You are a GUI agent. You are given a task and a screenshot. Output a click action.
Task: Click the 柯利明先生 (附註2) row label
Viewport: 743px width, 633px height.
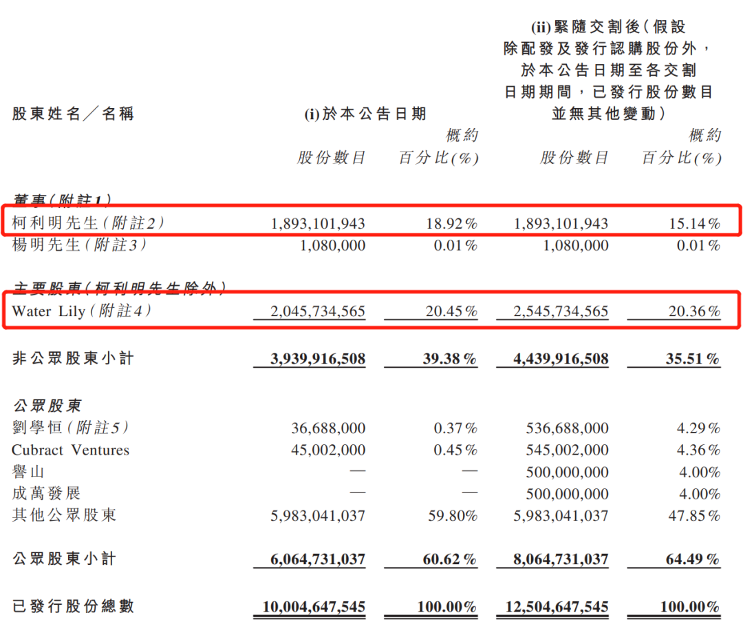[88, 223]
